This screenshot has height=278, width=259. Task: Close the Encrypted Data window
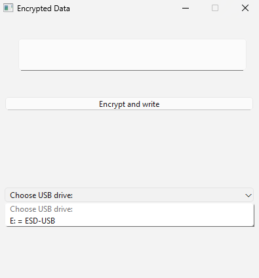pyautogui.click(x=245, y=8)
